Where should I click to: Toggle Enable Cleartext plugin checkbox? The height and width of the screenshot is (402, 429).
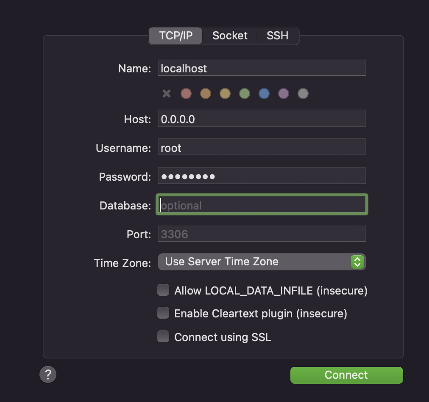pyautogui.click(x=163, y=313)
